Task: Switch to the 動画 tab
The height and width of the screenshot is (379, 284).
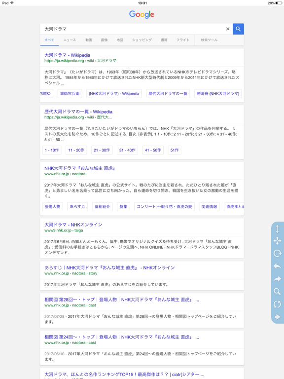Action: pos(89,40)
